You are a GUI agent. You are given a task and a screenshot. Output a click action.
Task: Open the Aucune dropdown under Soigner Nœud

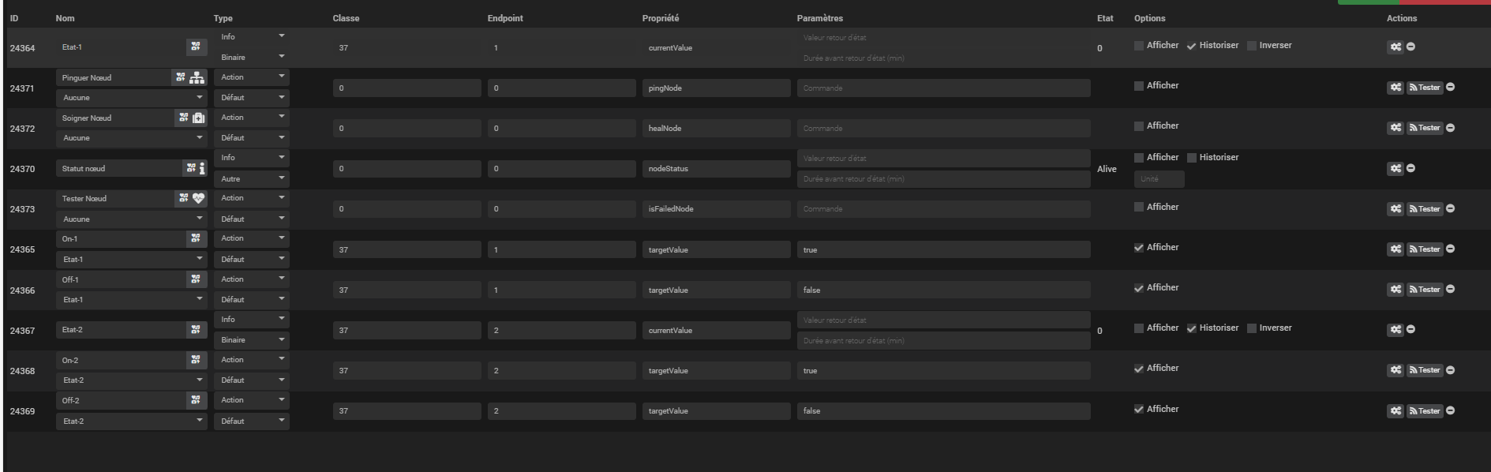coord(131,138)
